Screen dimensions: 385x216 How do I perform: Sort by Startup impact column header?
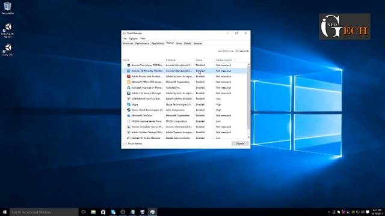pyautogui.click(x=224, y=60)
